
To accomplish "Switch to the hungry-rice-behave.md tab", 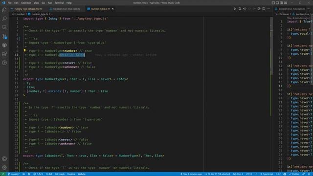I will coord(27,9).
